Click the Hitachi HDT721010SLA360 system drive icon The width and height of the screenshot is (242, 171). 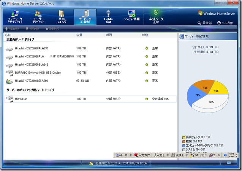pyautogui.click(x=9, y=81)
